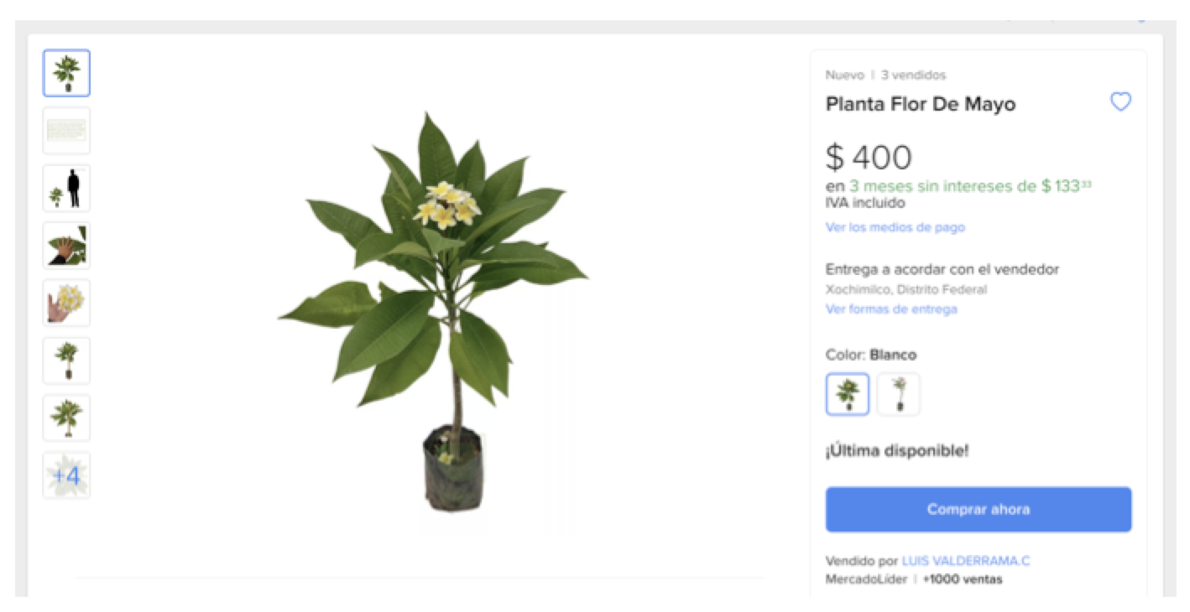Click the $ 400 price text

pos(869,157)
